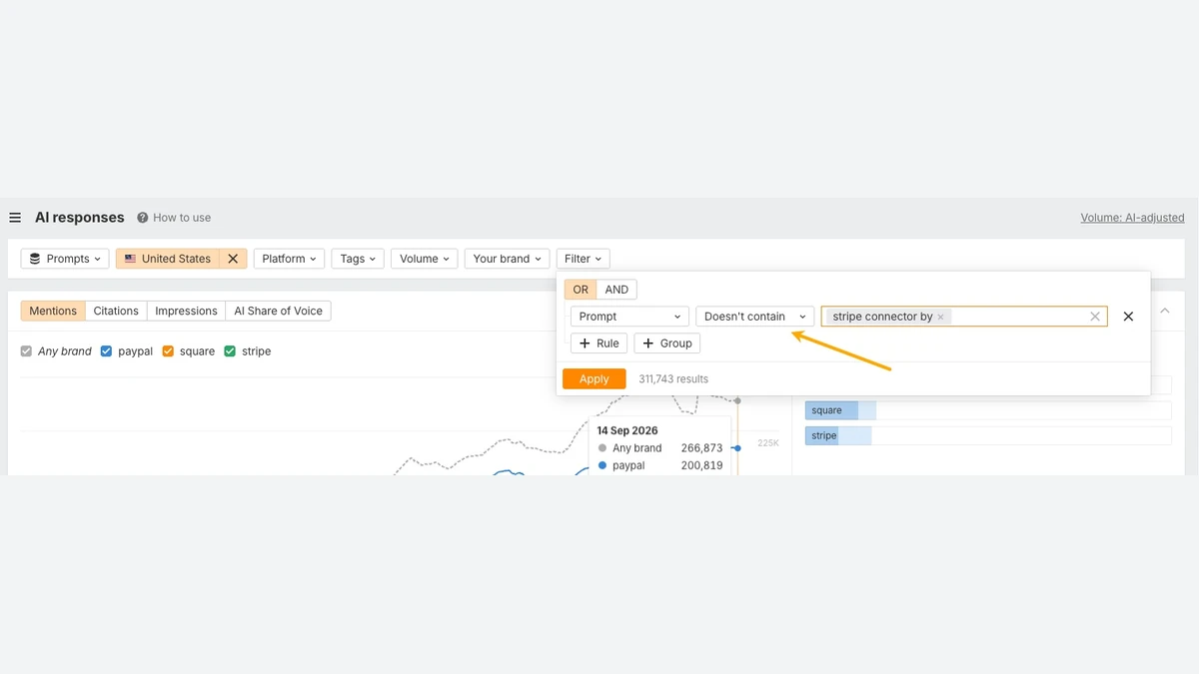The width and height of the screenshot is (1199, 674).
Task: Click the Volume: AI-adjusted link
Action: pyautogui.click(x=1132, y=218)
